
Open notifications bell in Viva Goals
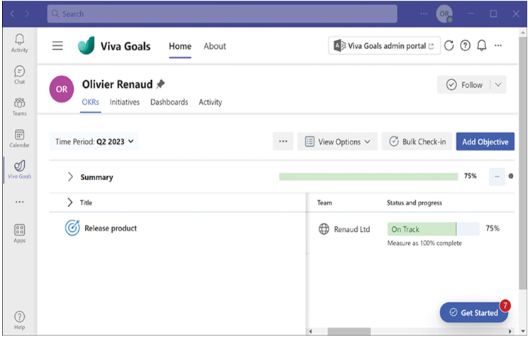[482, 45]
